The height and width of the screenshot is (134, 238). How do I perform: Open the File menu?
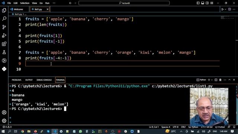point(9,3)
